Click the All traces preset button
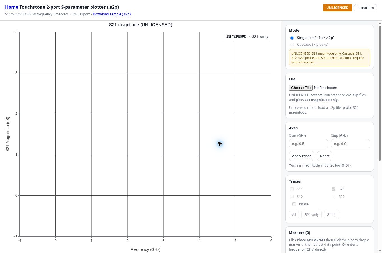Screen dimensions: 382x262 pyautogui.click(x=294, y=215)
